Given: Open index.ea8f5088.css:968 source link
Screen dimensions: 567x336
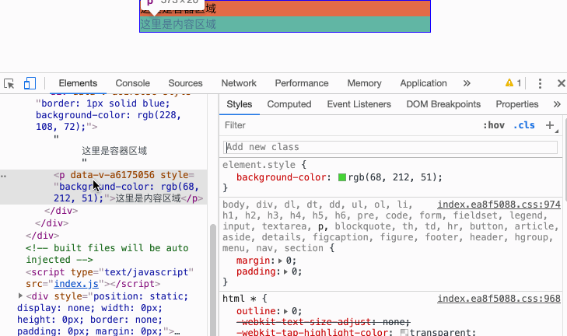Looking at the screenshot, I should 499,299.
